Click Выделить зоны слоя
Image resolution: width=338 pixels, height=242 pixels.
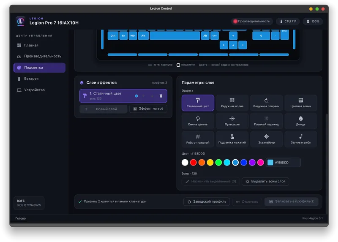point(265,182)
